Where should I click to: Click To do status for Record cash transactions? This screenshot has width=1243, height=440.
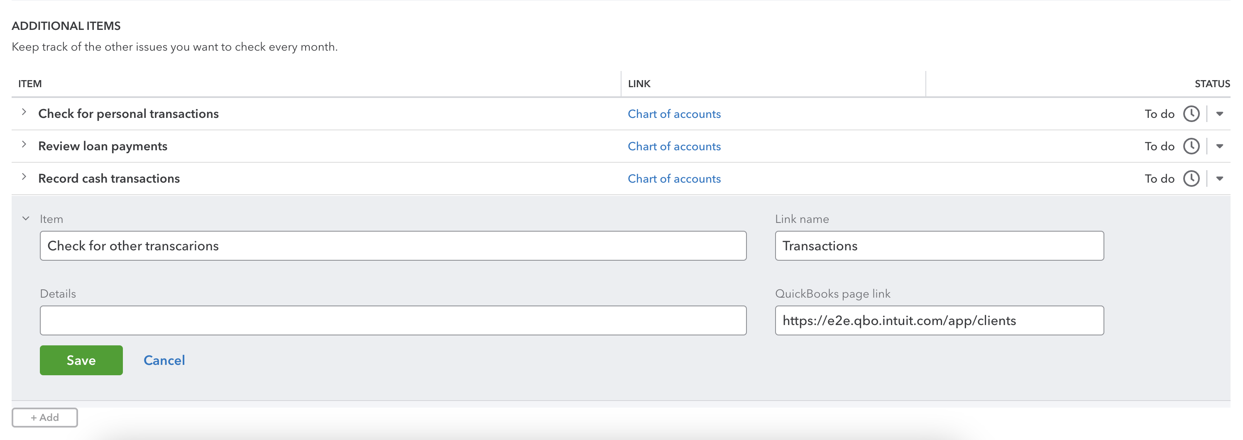pyautogui.click(x=1159, y=178)
